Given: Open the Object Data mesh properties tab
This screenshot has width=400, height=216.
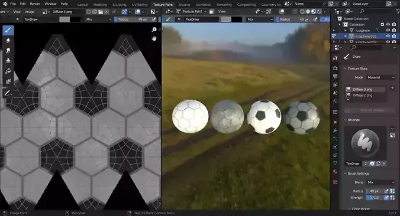Looking at the screenshot, I should click(x=335, y=163).
